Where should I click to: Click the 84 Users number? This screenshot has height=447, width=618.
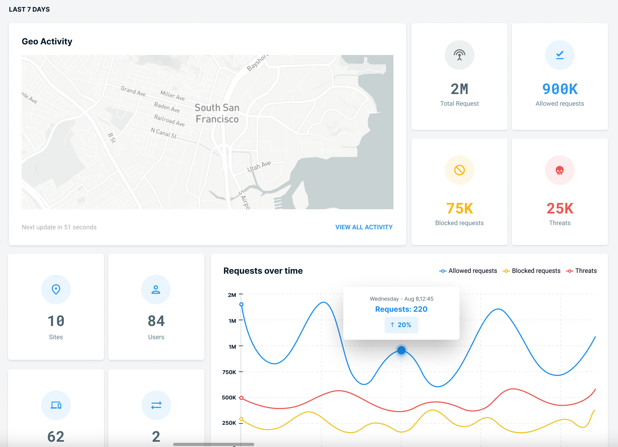(x=156, y=321)
